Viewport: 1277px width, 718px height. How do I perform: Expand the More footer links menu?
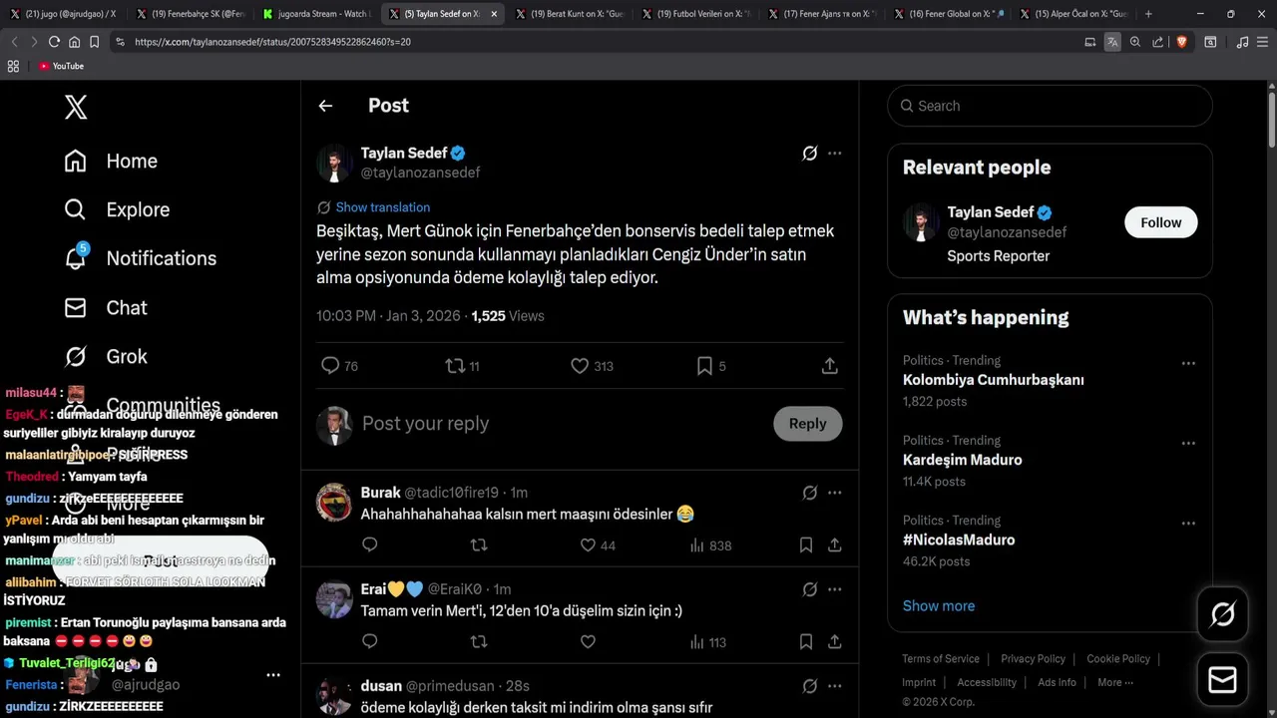1115,682
